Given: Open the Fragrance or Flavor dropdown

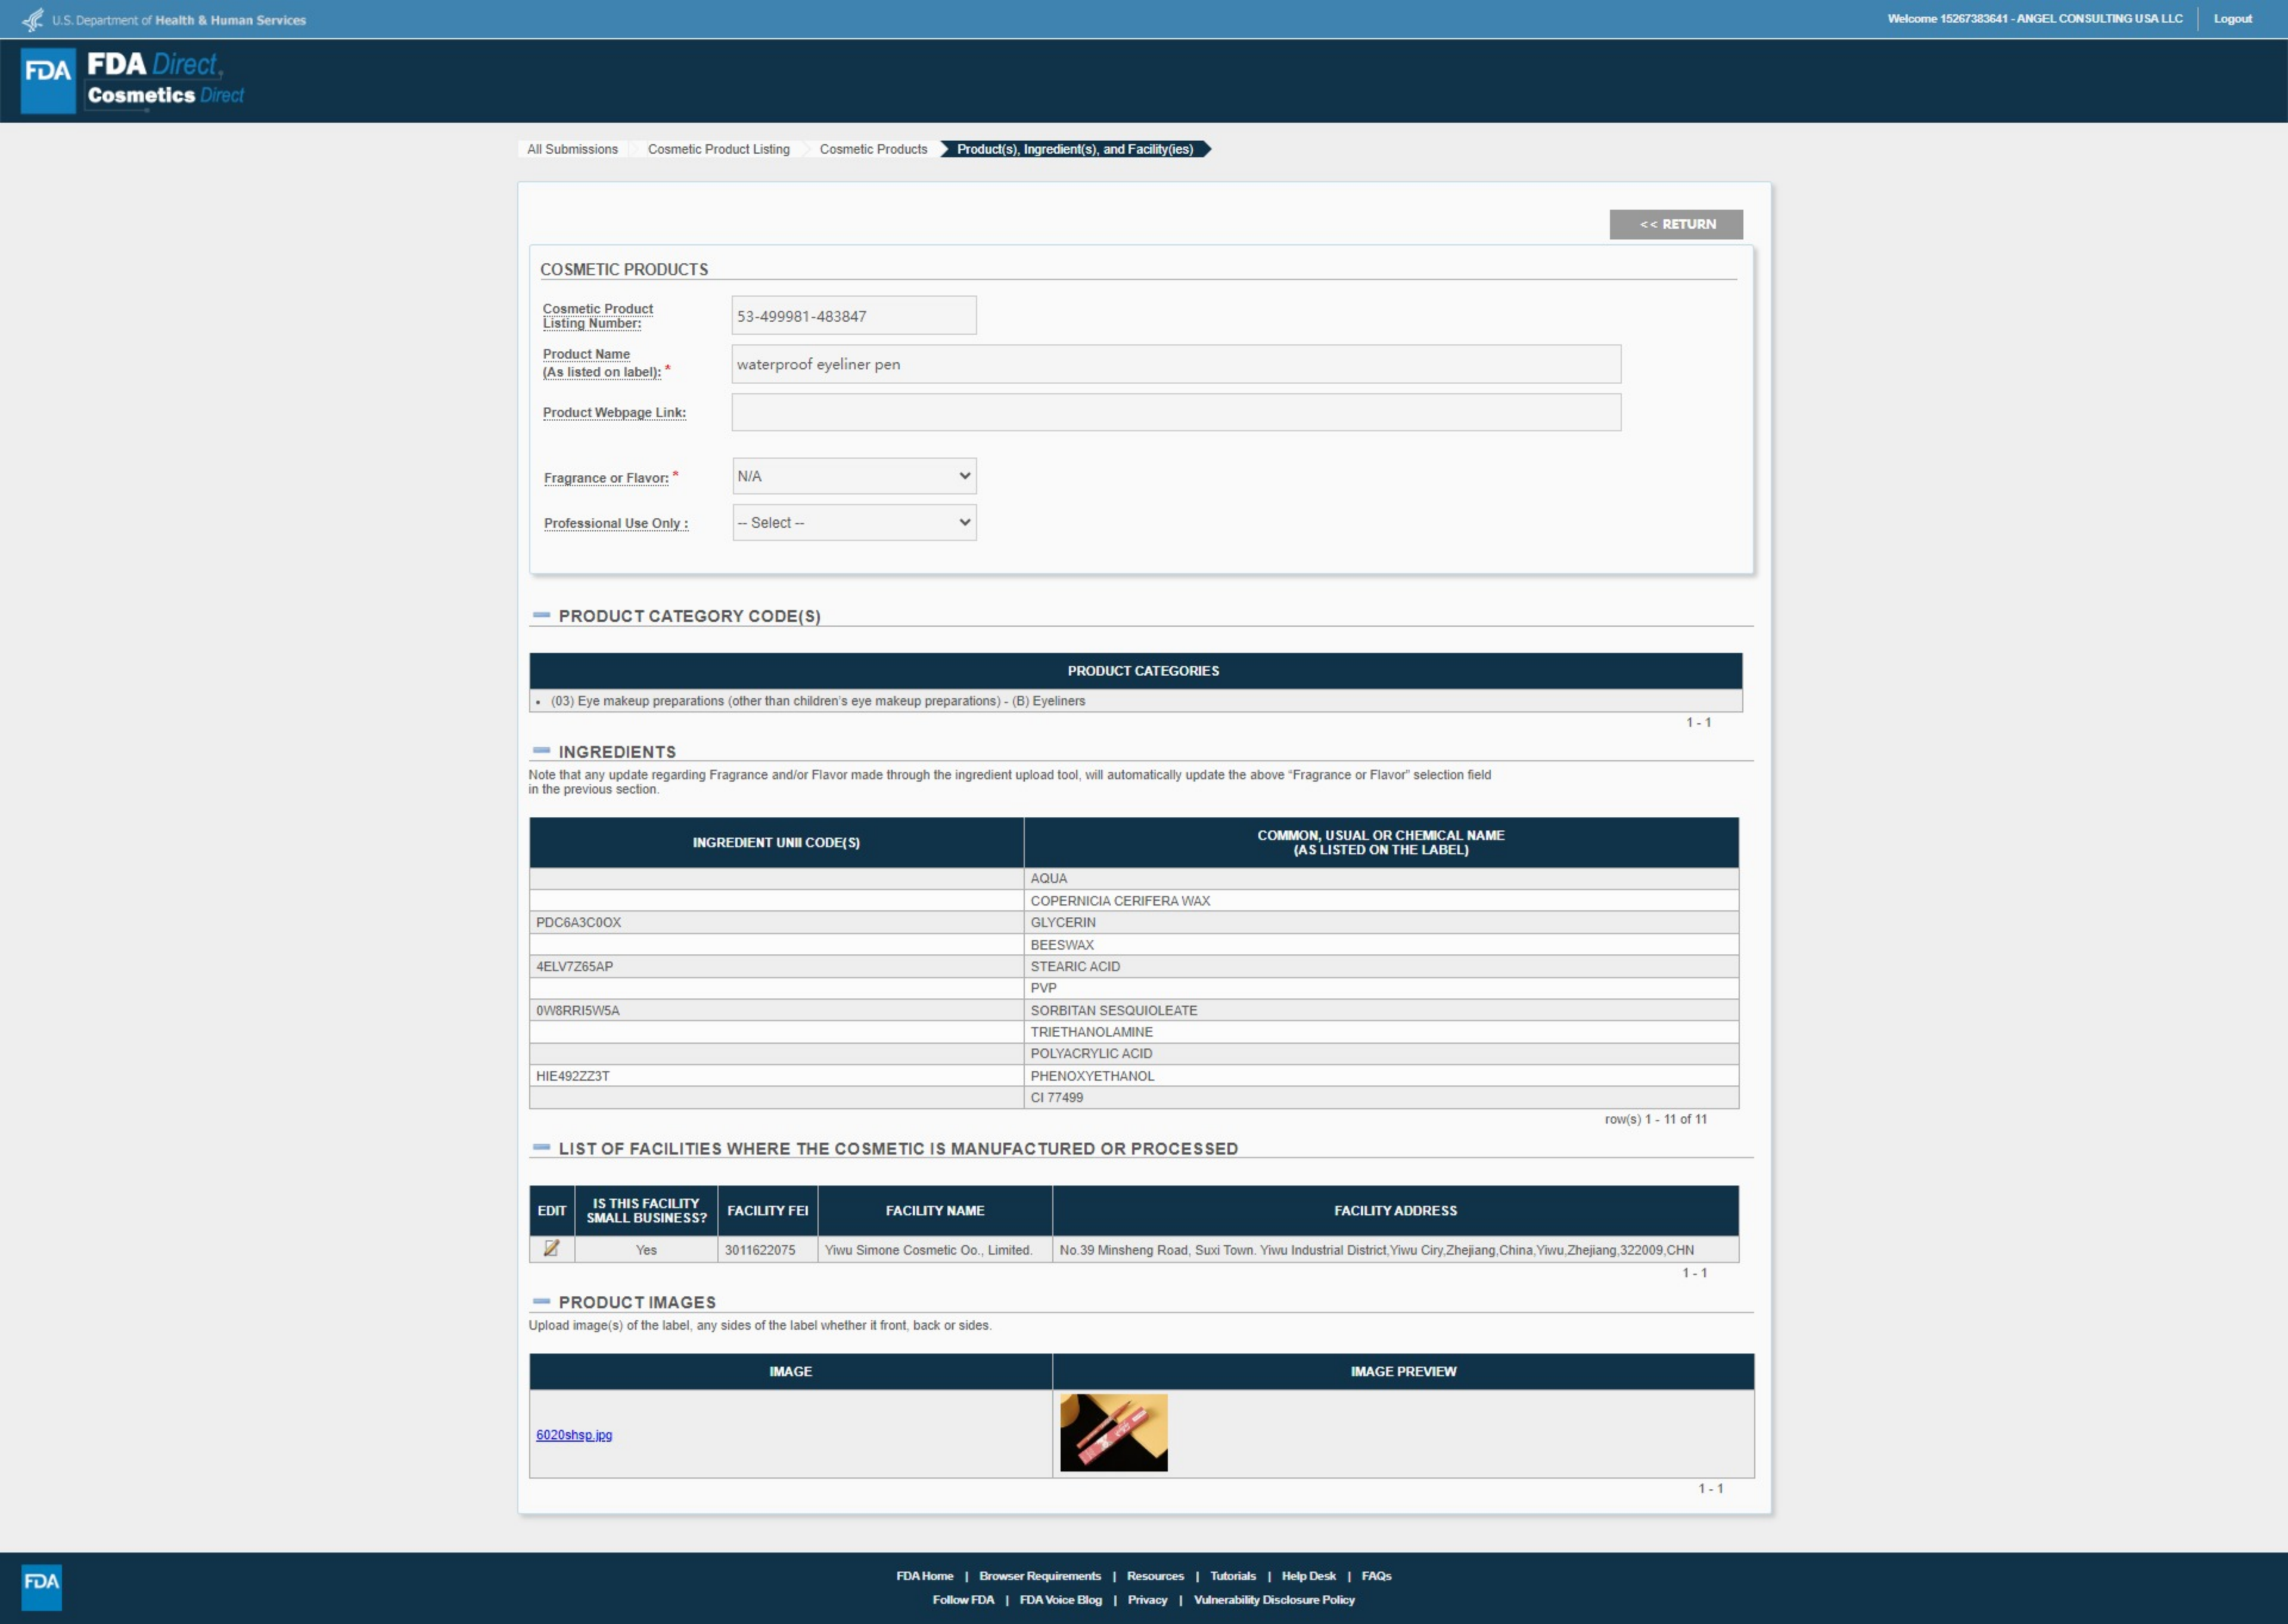Looking at the screenshot, I should pos(854,476).
